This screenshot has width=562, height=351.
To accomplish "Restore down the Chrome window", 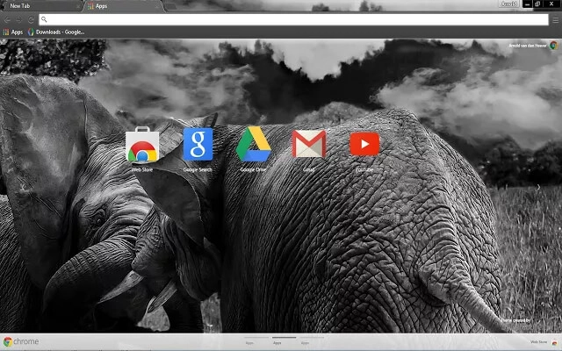I will pyautogui.click(x=538, y=4).
